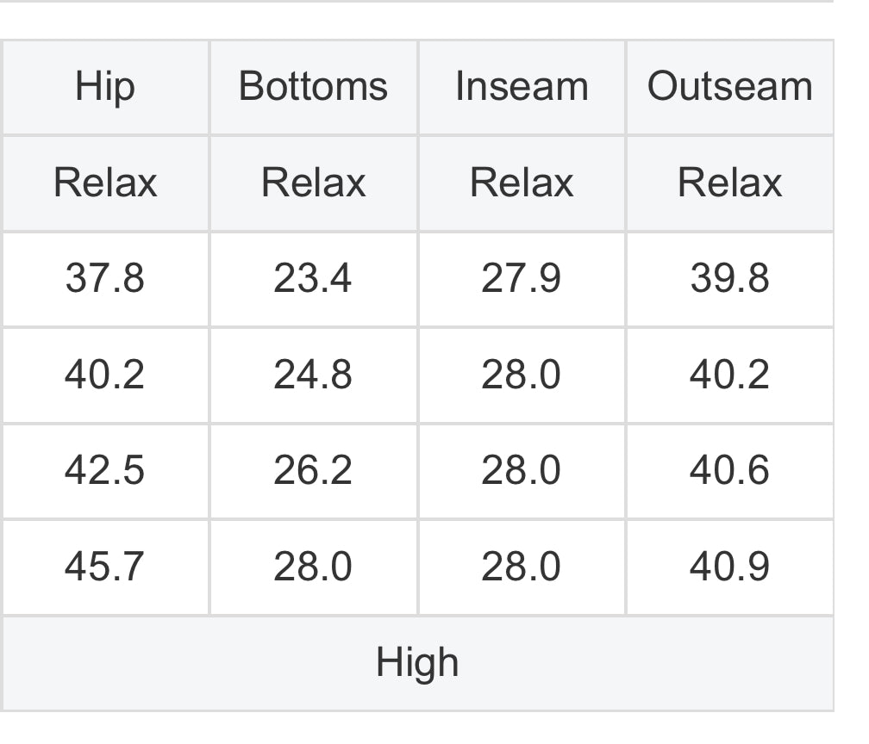Click the 39.8 outseam measurement cell
The image size is (869, 744).
coord(729,278)
